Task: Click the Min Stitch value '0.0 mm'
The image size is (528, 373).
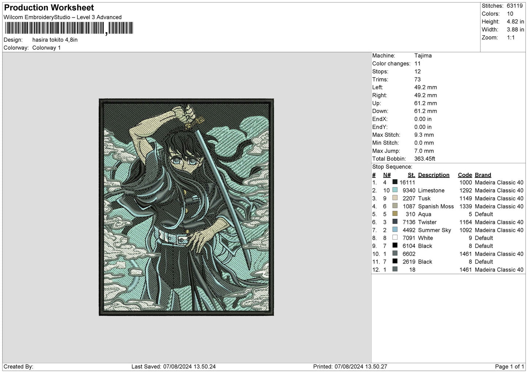Action: point(424,143)
